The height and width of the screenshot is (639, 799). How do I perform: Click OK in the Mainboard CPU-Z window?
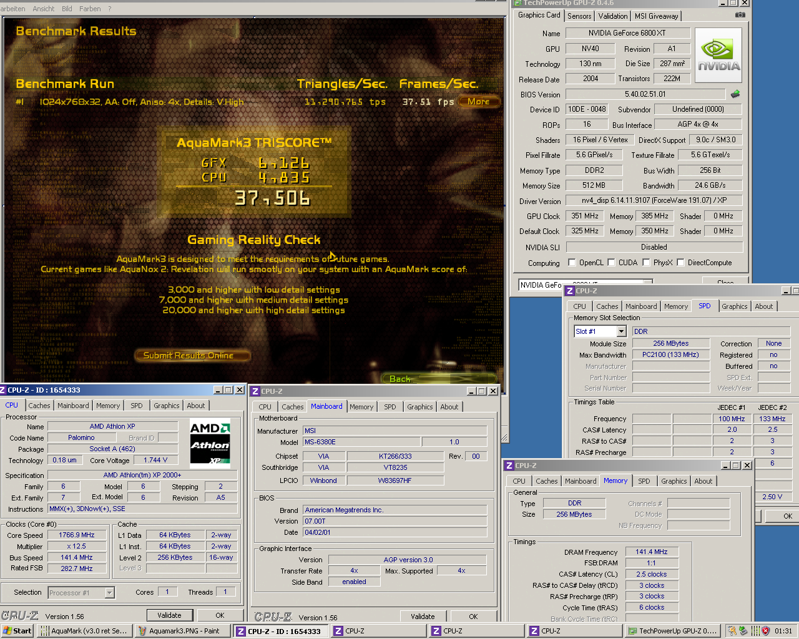pos(473,617)
